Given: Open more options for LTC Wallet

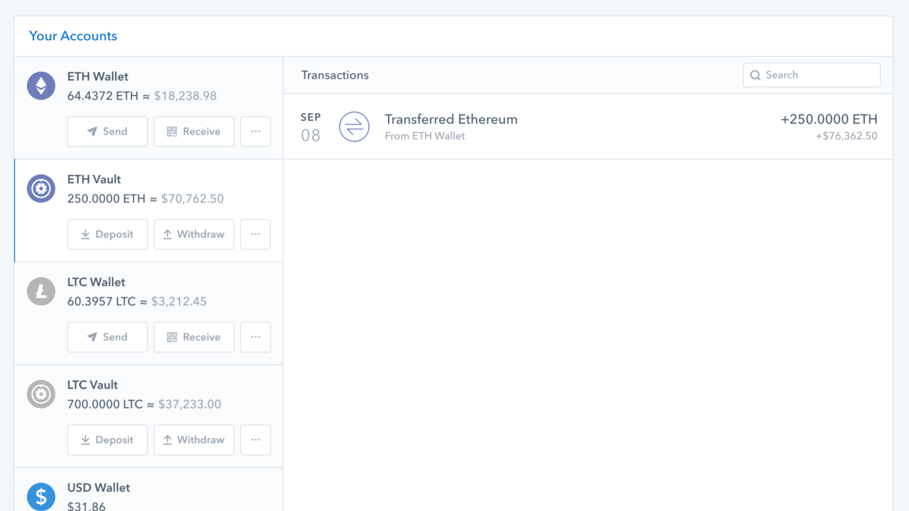Looking at the screenshot, I should 256,337.
